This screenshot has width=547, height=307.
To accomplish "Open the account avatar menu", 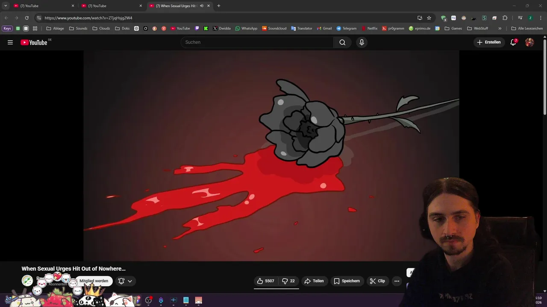I will tap(529, 42).
